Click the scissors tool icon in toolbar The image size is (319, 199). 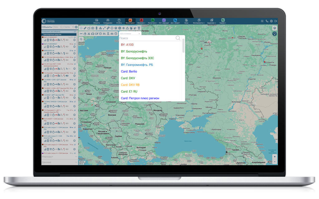click(x=88, y=34)
